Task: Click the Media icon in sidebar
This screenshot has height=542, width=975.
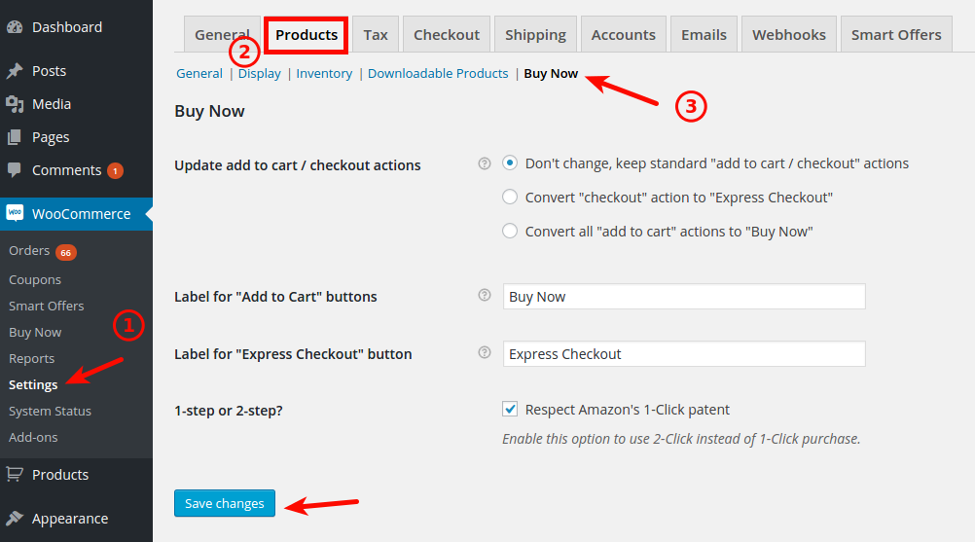Action: (15, 104)
